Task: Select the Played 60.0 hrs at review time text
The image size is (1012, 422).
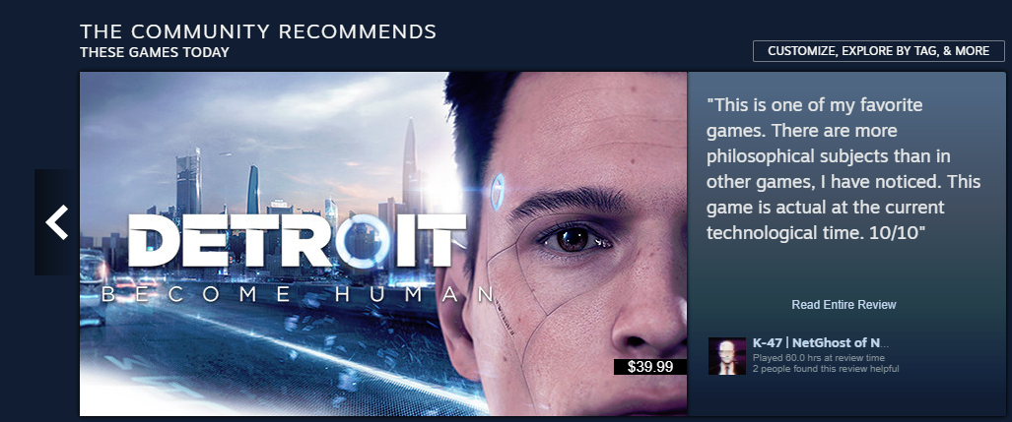Action: tap(819, 358)
